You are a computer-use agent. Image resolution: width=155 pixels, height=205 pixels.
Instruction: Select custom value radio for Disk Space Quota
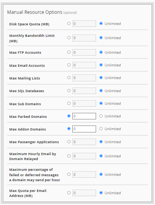(69, 23)
